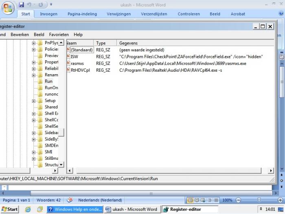This screenshot has width=285, height=214.
Task: Open Customize Quick Access Toolbar dropdown
Action: click(x=51, y=4)
